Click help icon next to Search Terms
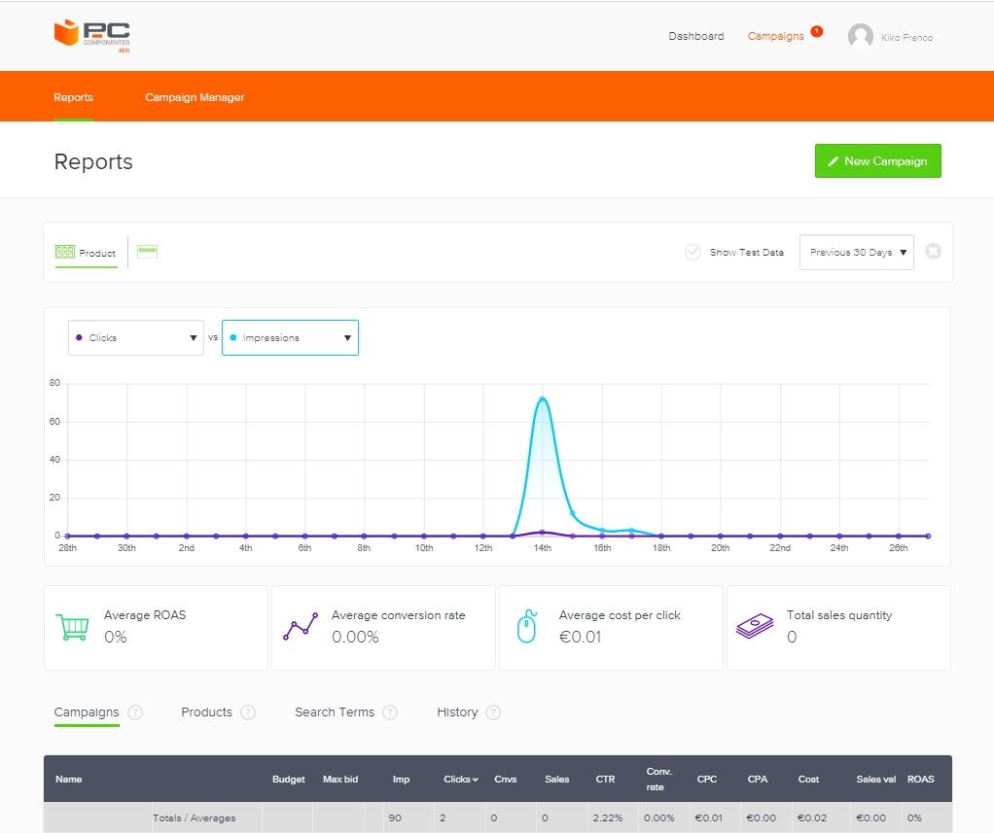Screen dimensions: 994x833 [390, 712]
